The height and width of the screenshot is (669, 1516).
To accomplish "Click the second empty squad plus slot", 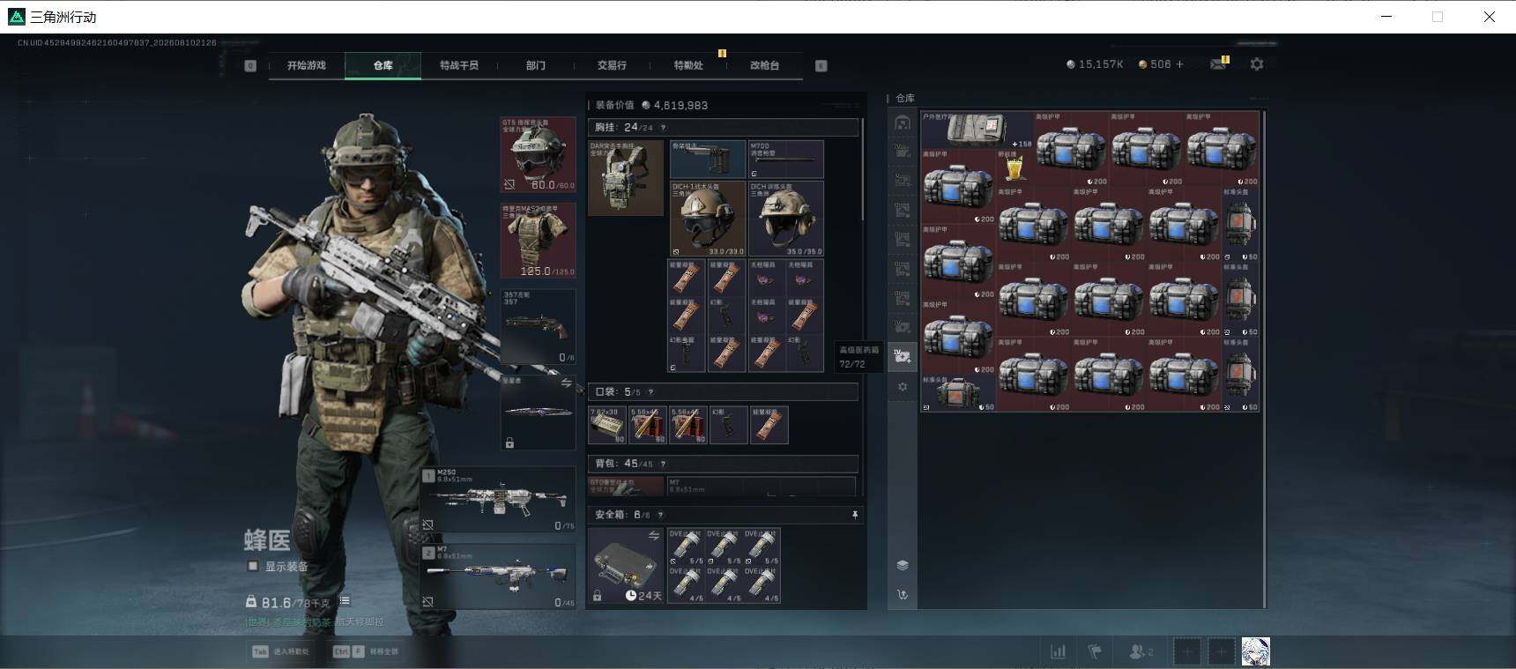I will click(1222, 652).
